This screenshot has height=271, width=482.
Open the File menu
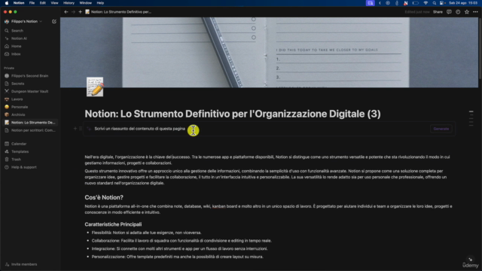[32, 3]
